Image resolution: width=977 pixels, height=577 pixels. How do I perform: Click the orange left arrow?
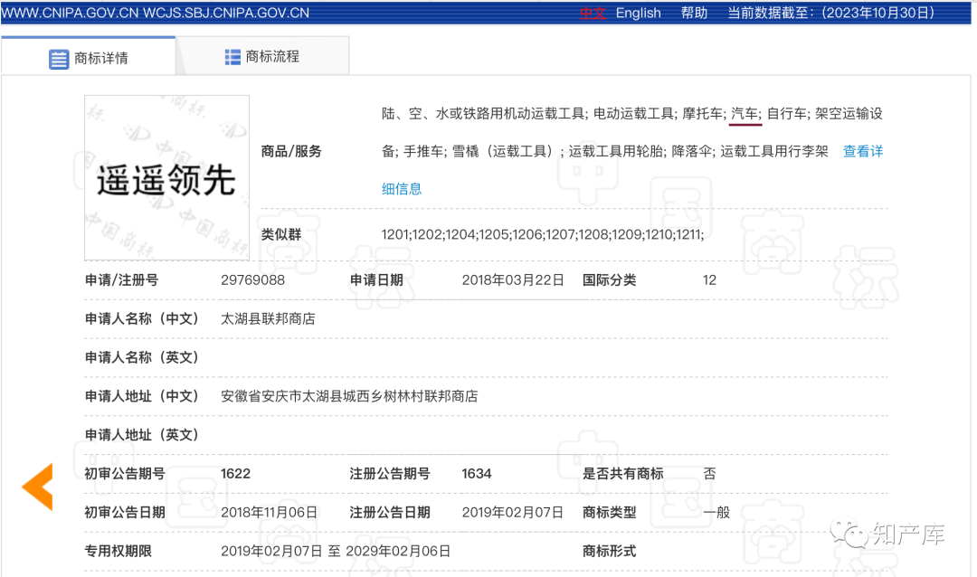tap(38, 486)
